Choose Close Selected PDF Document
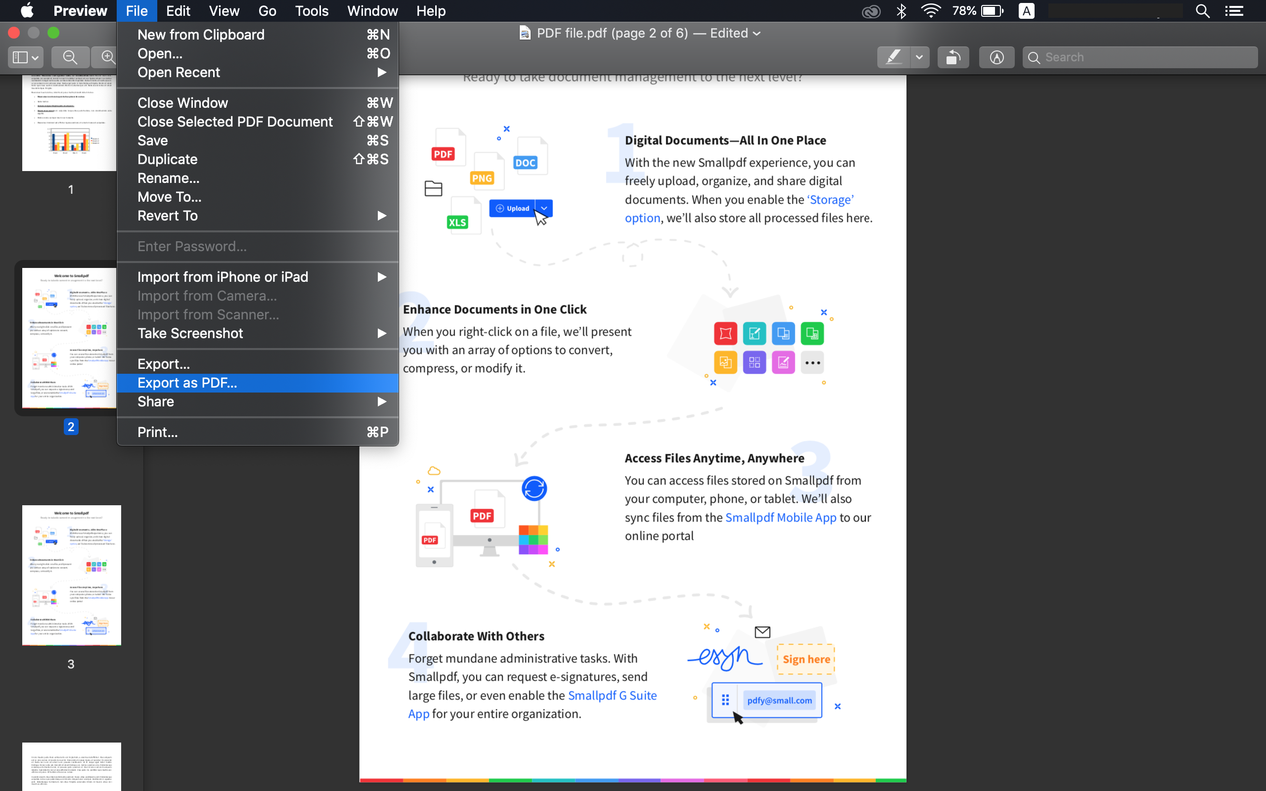The image size is (1266, 791). click(x=257, y=122)
